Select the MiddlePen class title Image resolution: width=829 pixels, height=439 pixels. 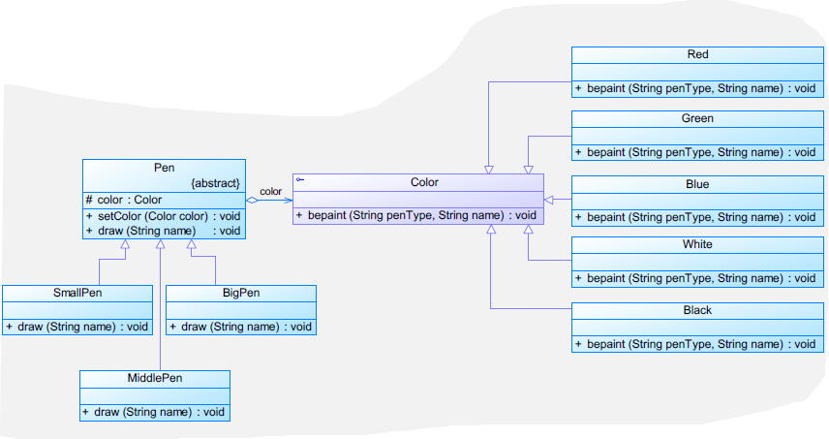(x=155, y=378)
